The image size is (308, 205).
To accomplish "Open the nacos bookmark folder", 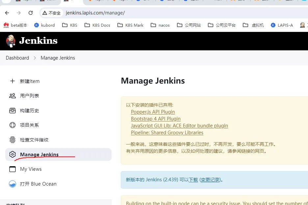I will tap(160, 25).
